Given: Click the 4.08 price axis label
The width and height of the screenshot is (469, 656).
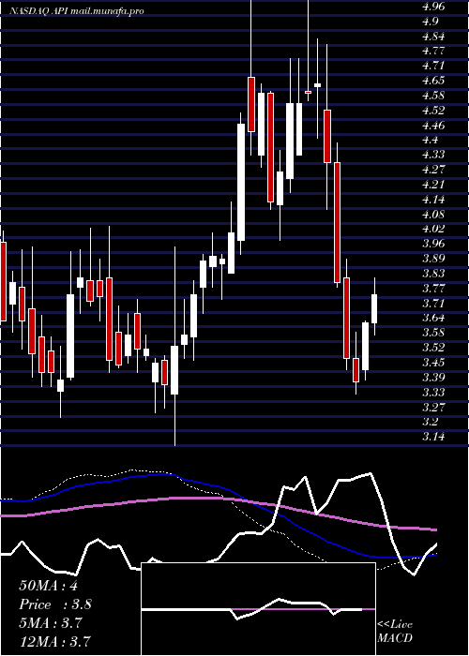Looking at the screenshot, I should (x=434, y=215).
